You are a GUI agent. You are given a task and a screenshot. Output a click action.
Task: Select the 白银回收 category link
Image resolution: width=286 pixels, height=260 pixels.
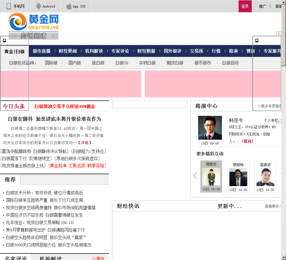(230, 63)
